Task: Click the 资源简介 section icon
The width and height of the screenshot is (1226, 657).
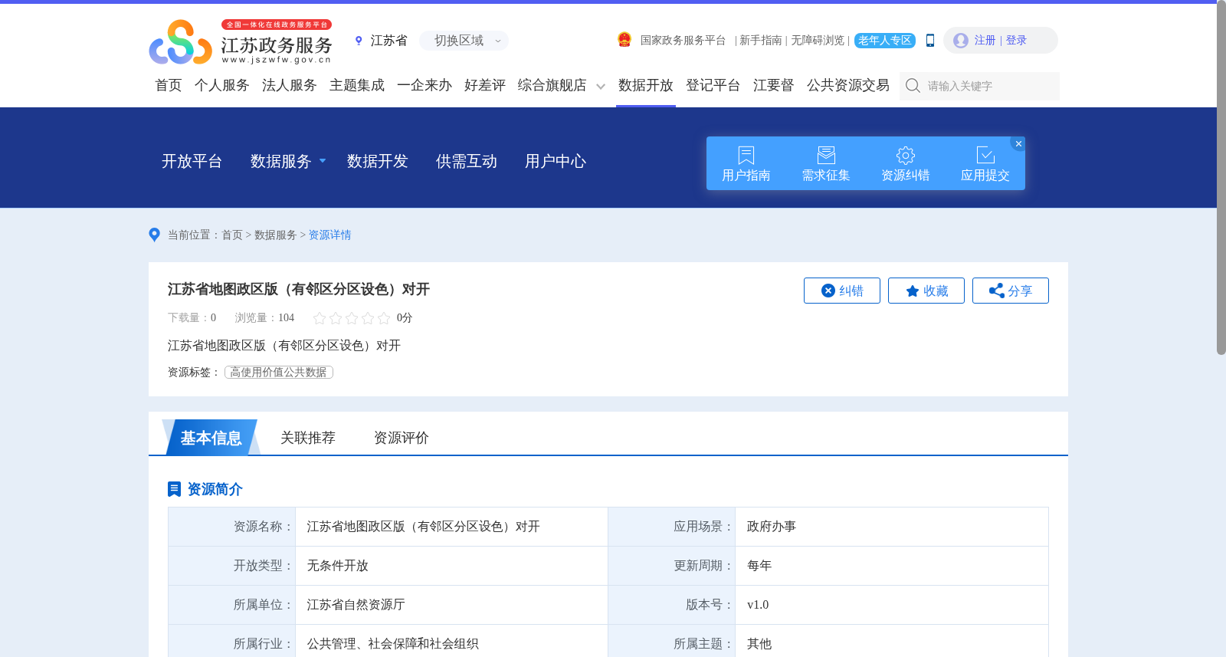Action: point(174,489)
